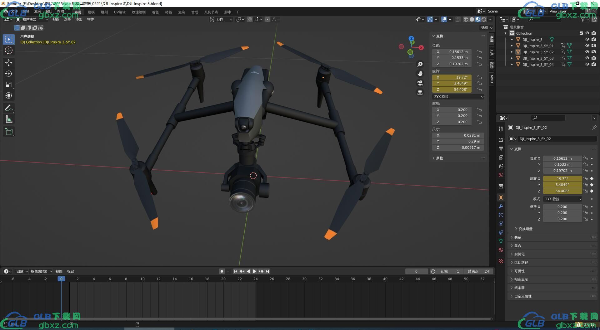Click the play animation button
600x330 pixels.
(x=254, y=271)
